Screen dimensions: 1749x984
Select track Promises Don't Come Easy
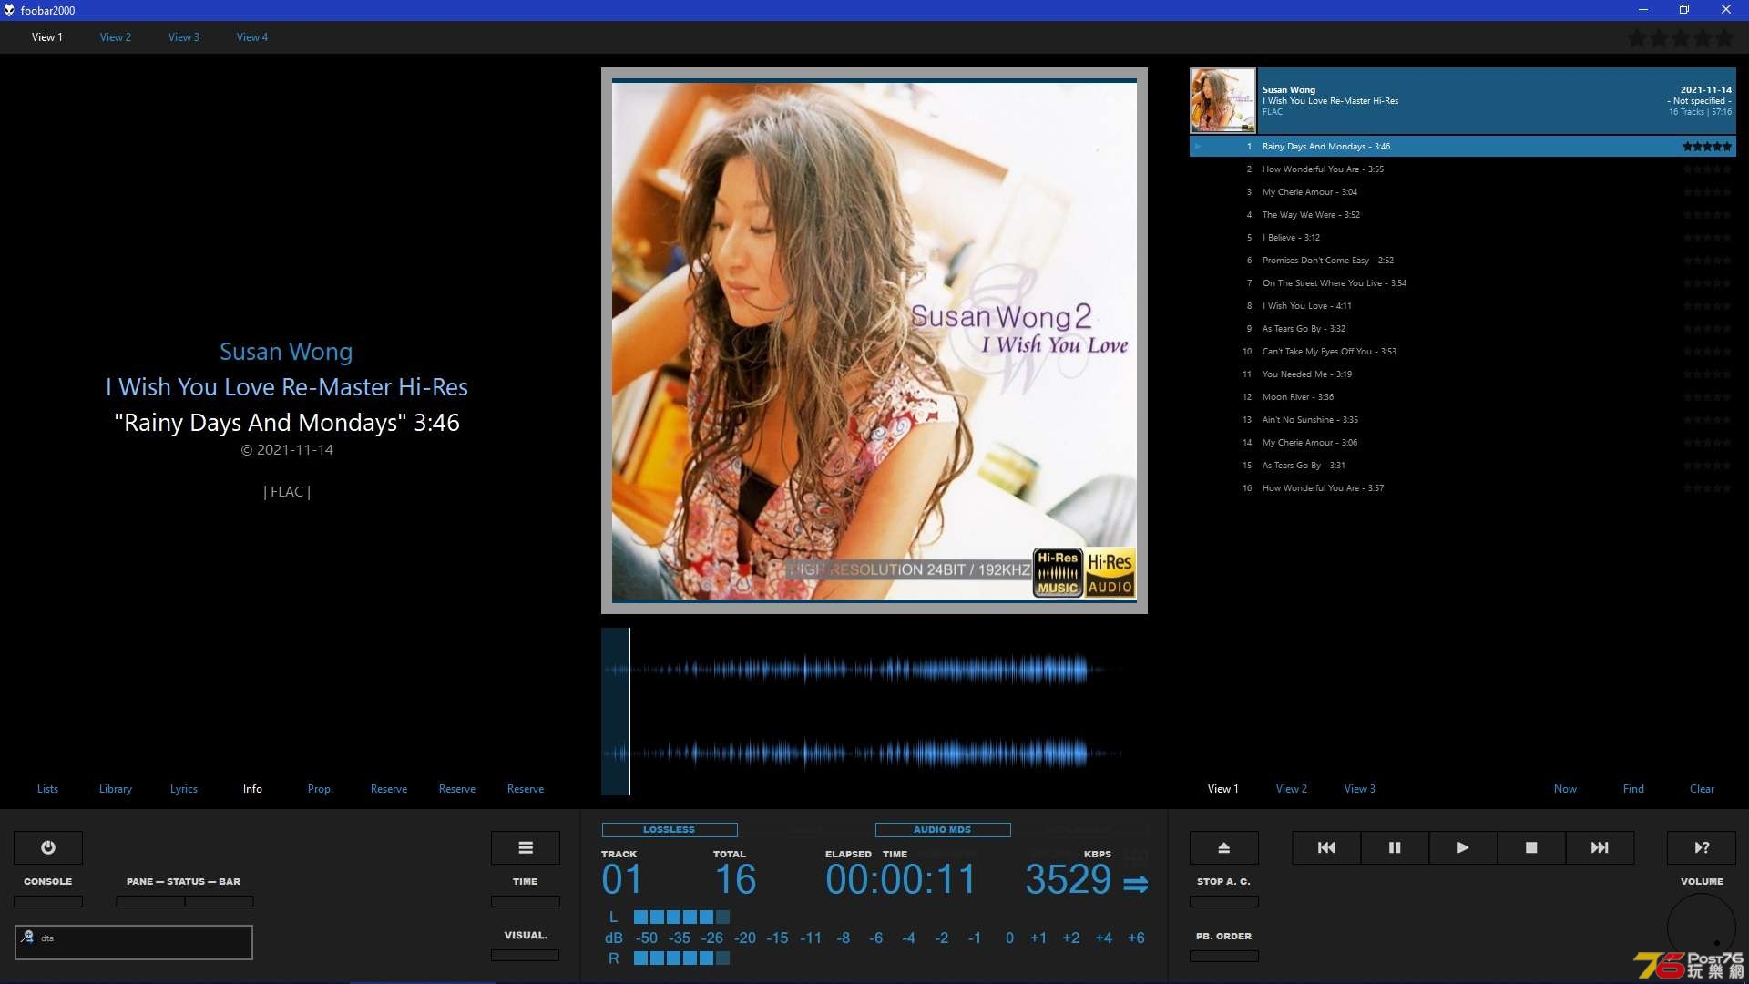pyautogui.click(x=1462, y=261)
